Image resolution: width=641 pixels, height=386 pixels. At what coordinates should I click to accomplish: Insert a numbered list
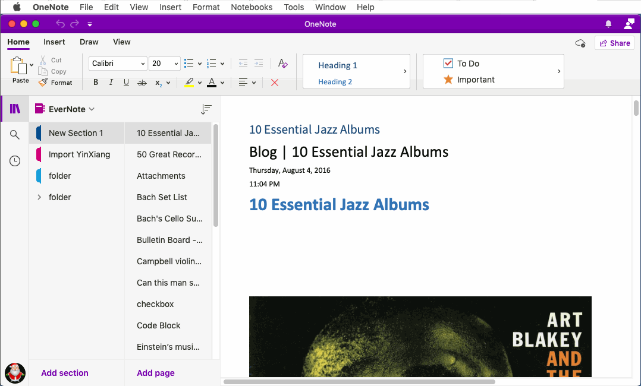click(x=211, y=64)
